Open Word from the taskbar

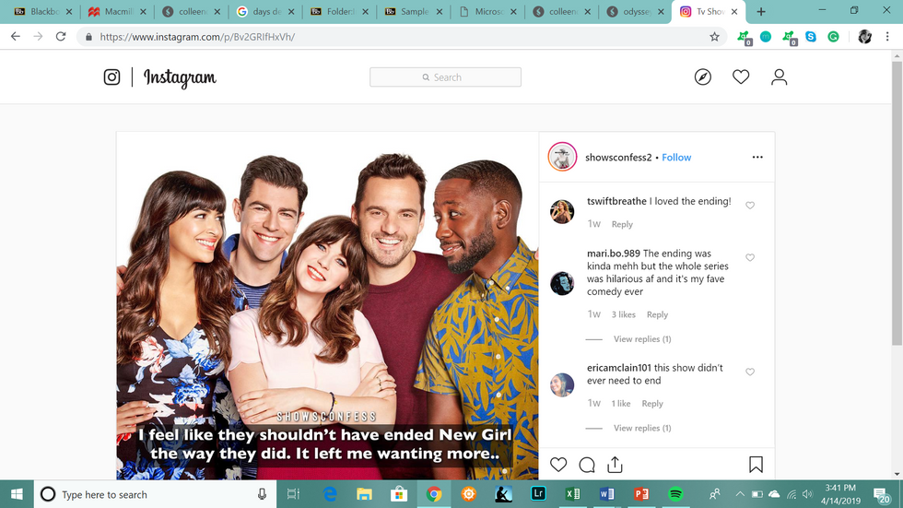(606, 494)
